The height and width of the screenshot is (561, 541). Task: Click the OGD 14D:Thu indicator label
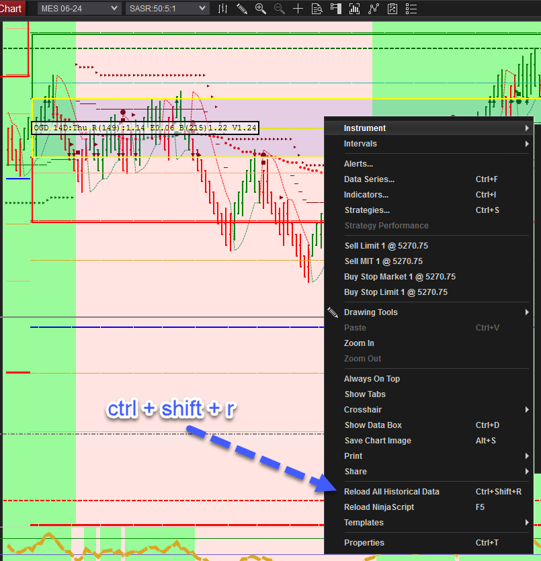pyautogui.click(x=145, y=128)
